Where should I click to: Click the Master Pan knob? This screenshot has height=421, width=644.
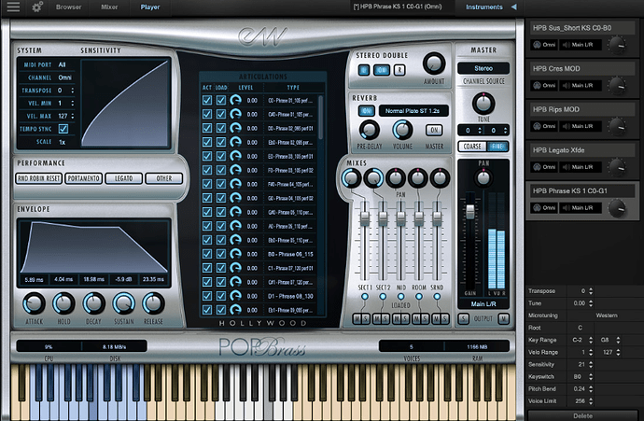[483, 178]
